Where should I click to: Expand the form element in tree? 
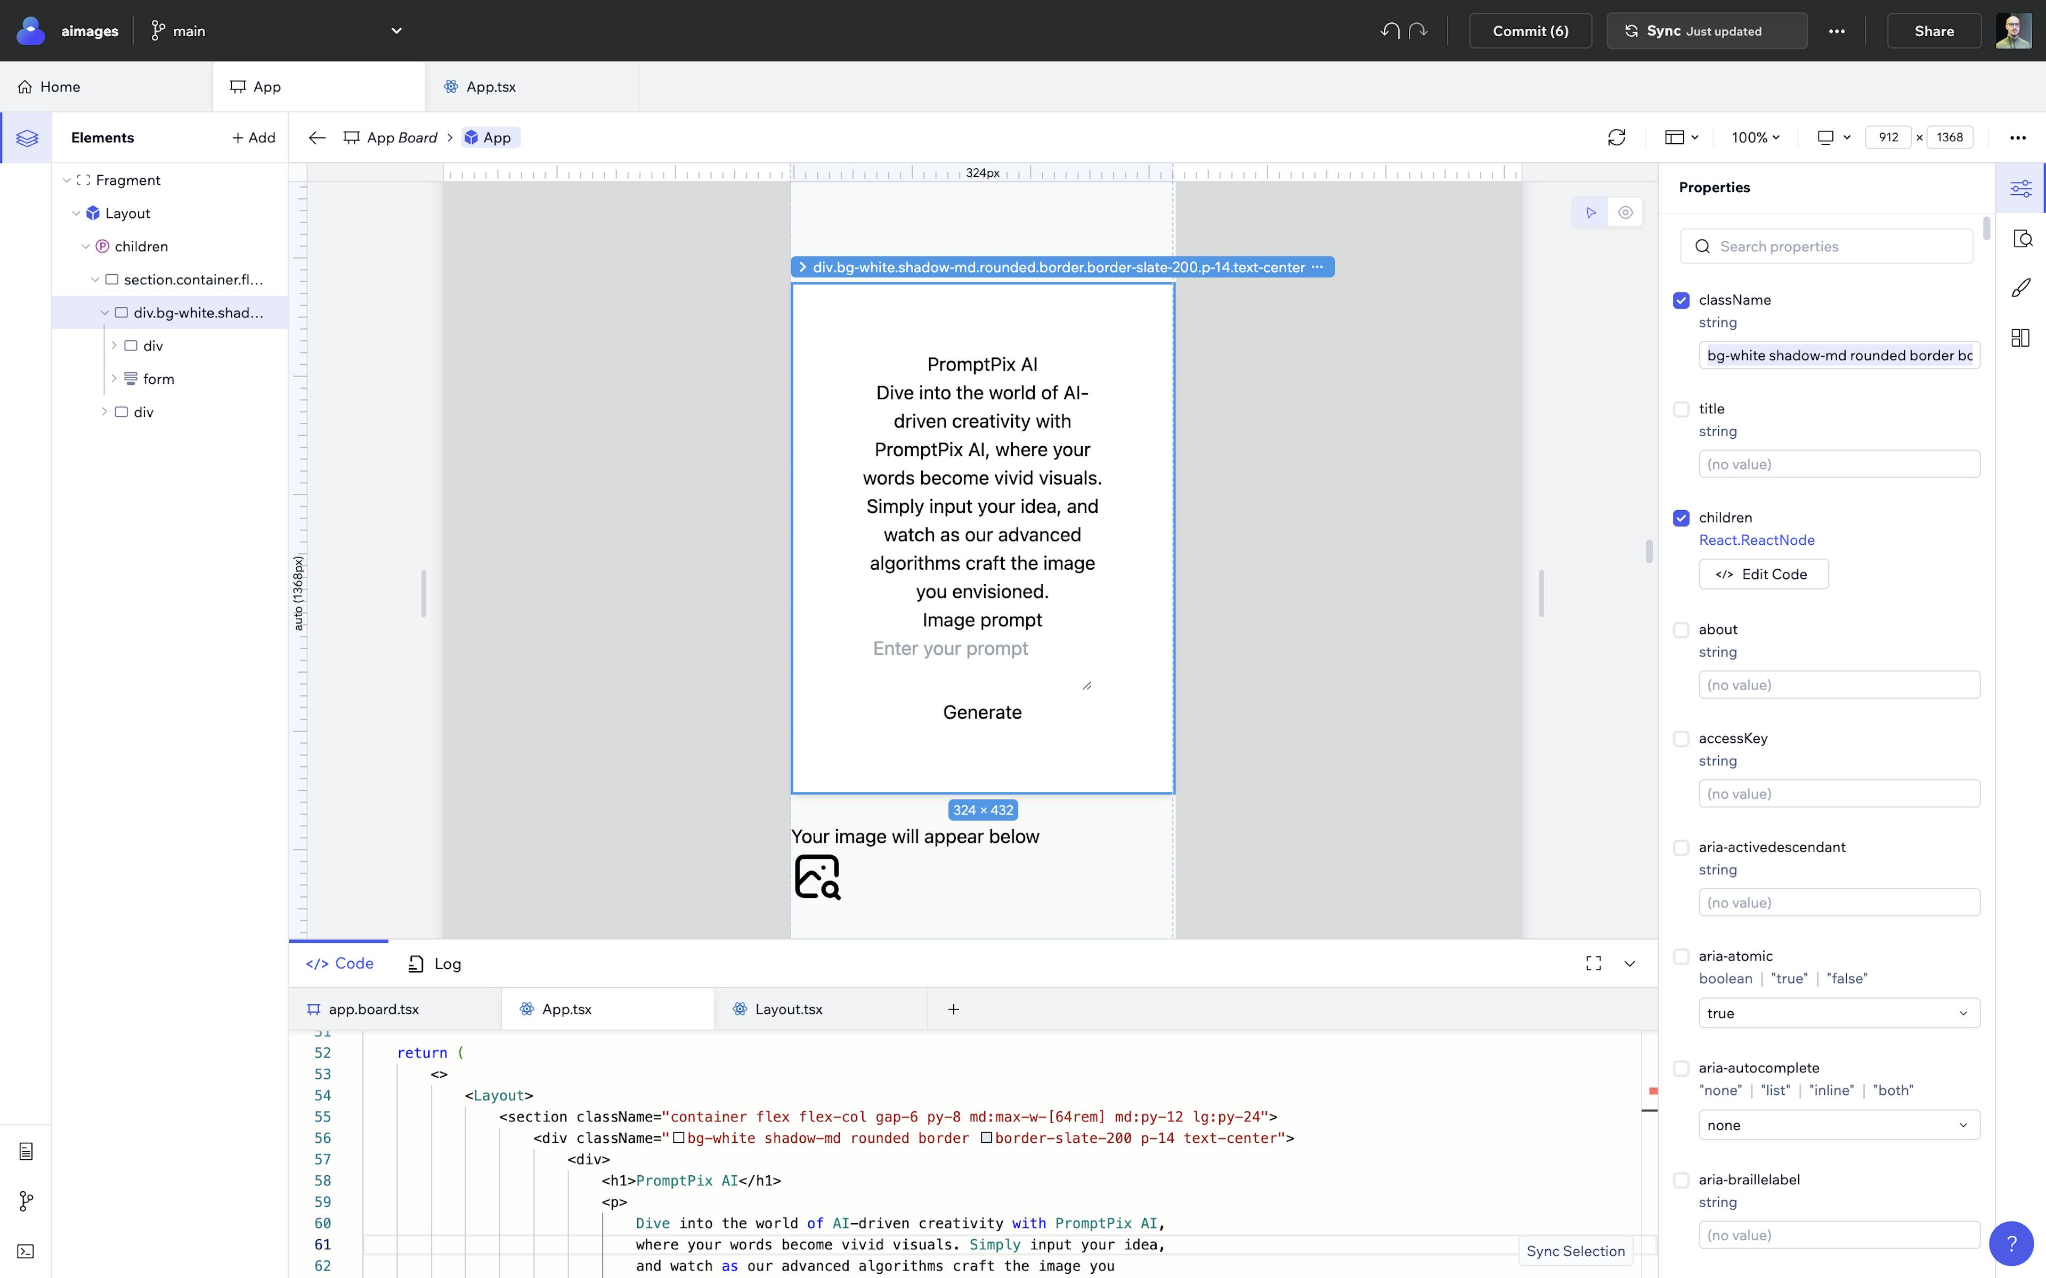(114, 379)
